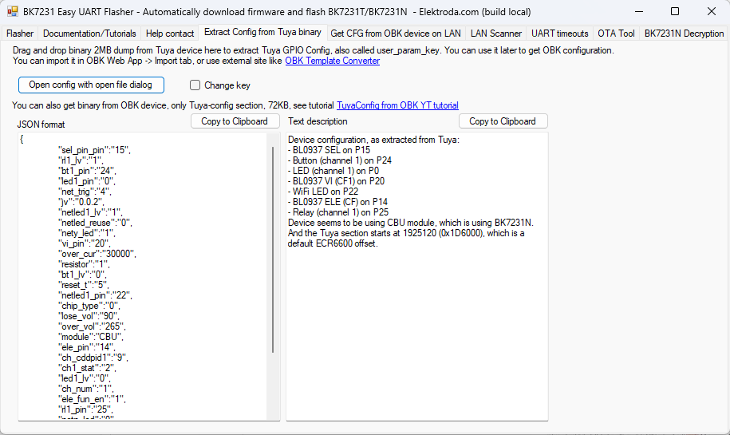This screenshot has height=435, width=730.
Task: Copy Text description to clipboard
Action: click(x=503, y=121)
